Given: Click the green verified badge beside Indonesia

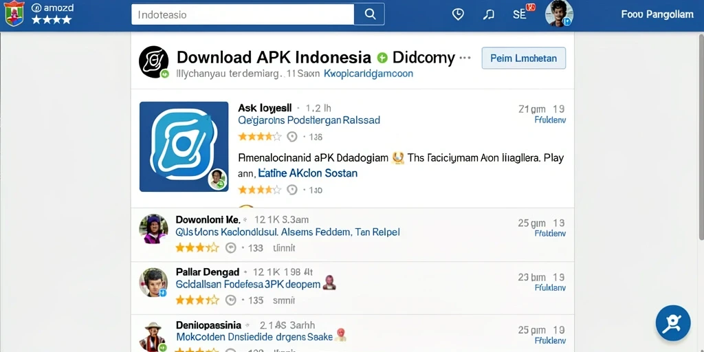Looking at the screenshot, I should tap(382, 58).
